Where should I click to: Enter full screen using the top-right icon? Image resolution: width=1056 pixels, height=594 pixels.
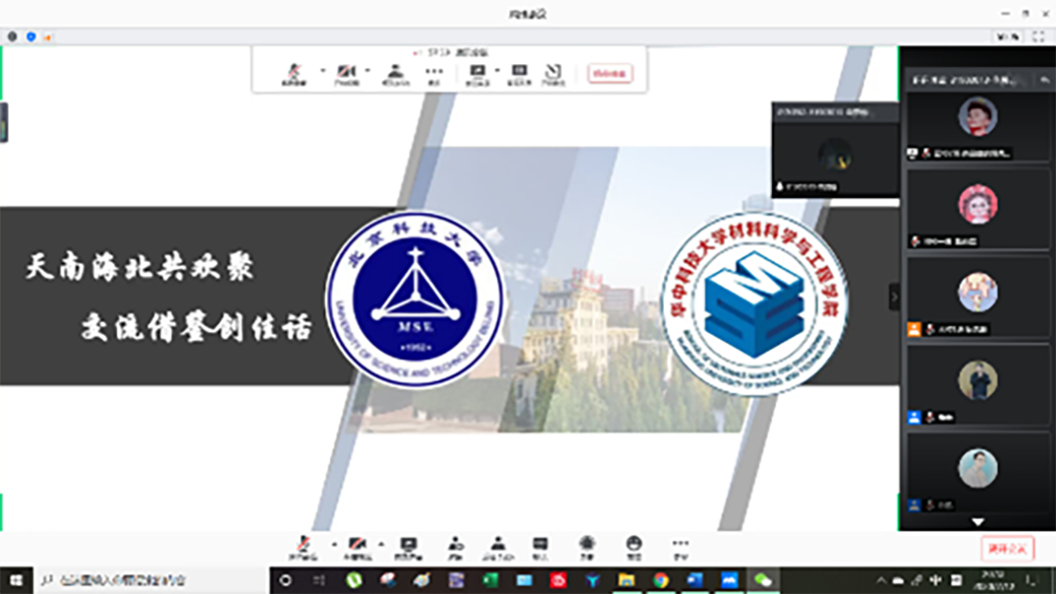(x=1039, y=37)
